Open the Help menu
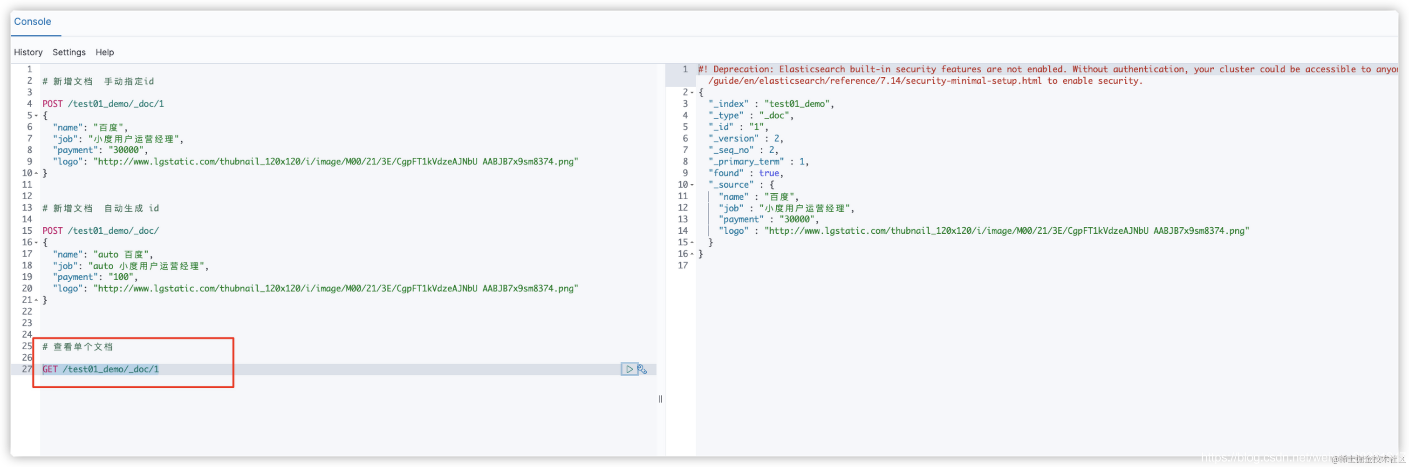The width and height of the screenshot is (1409, 467). (x=104, y=52)
